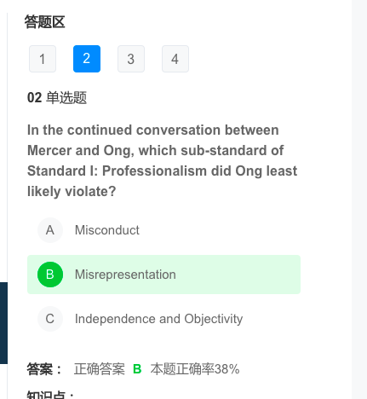Click the dark blue panel at left edge
This screenshot has height=399, width=367.
pos(3,323)
